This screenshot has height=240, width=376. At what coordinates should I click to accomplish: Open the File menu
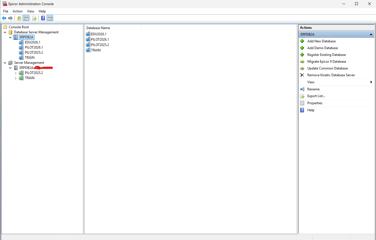[x=6, y=11]
